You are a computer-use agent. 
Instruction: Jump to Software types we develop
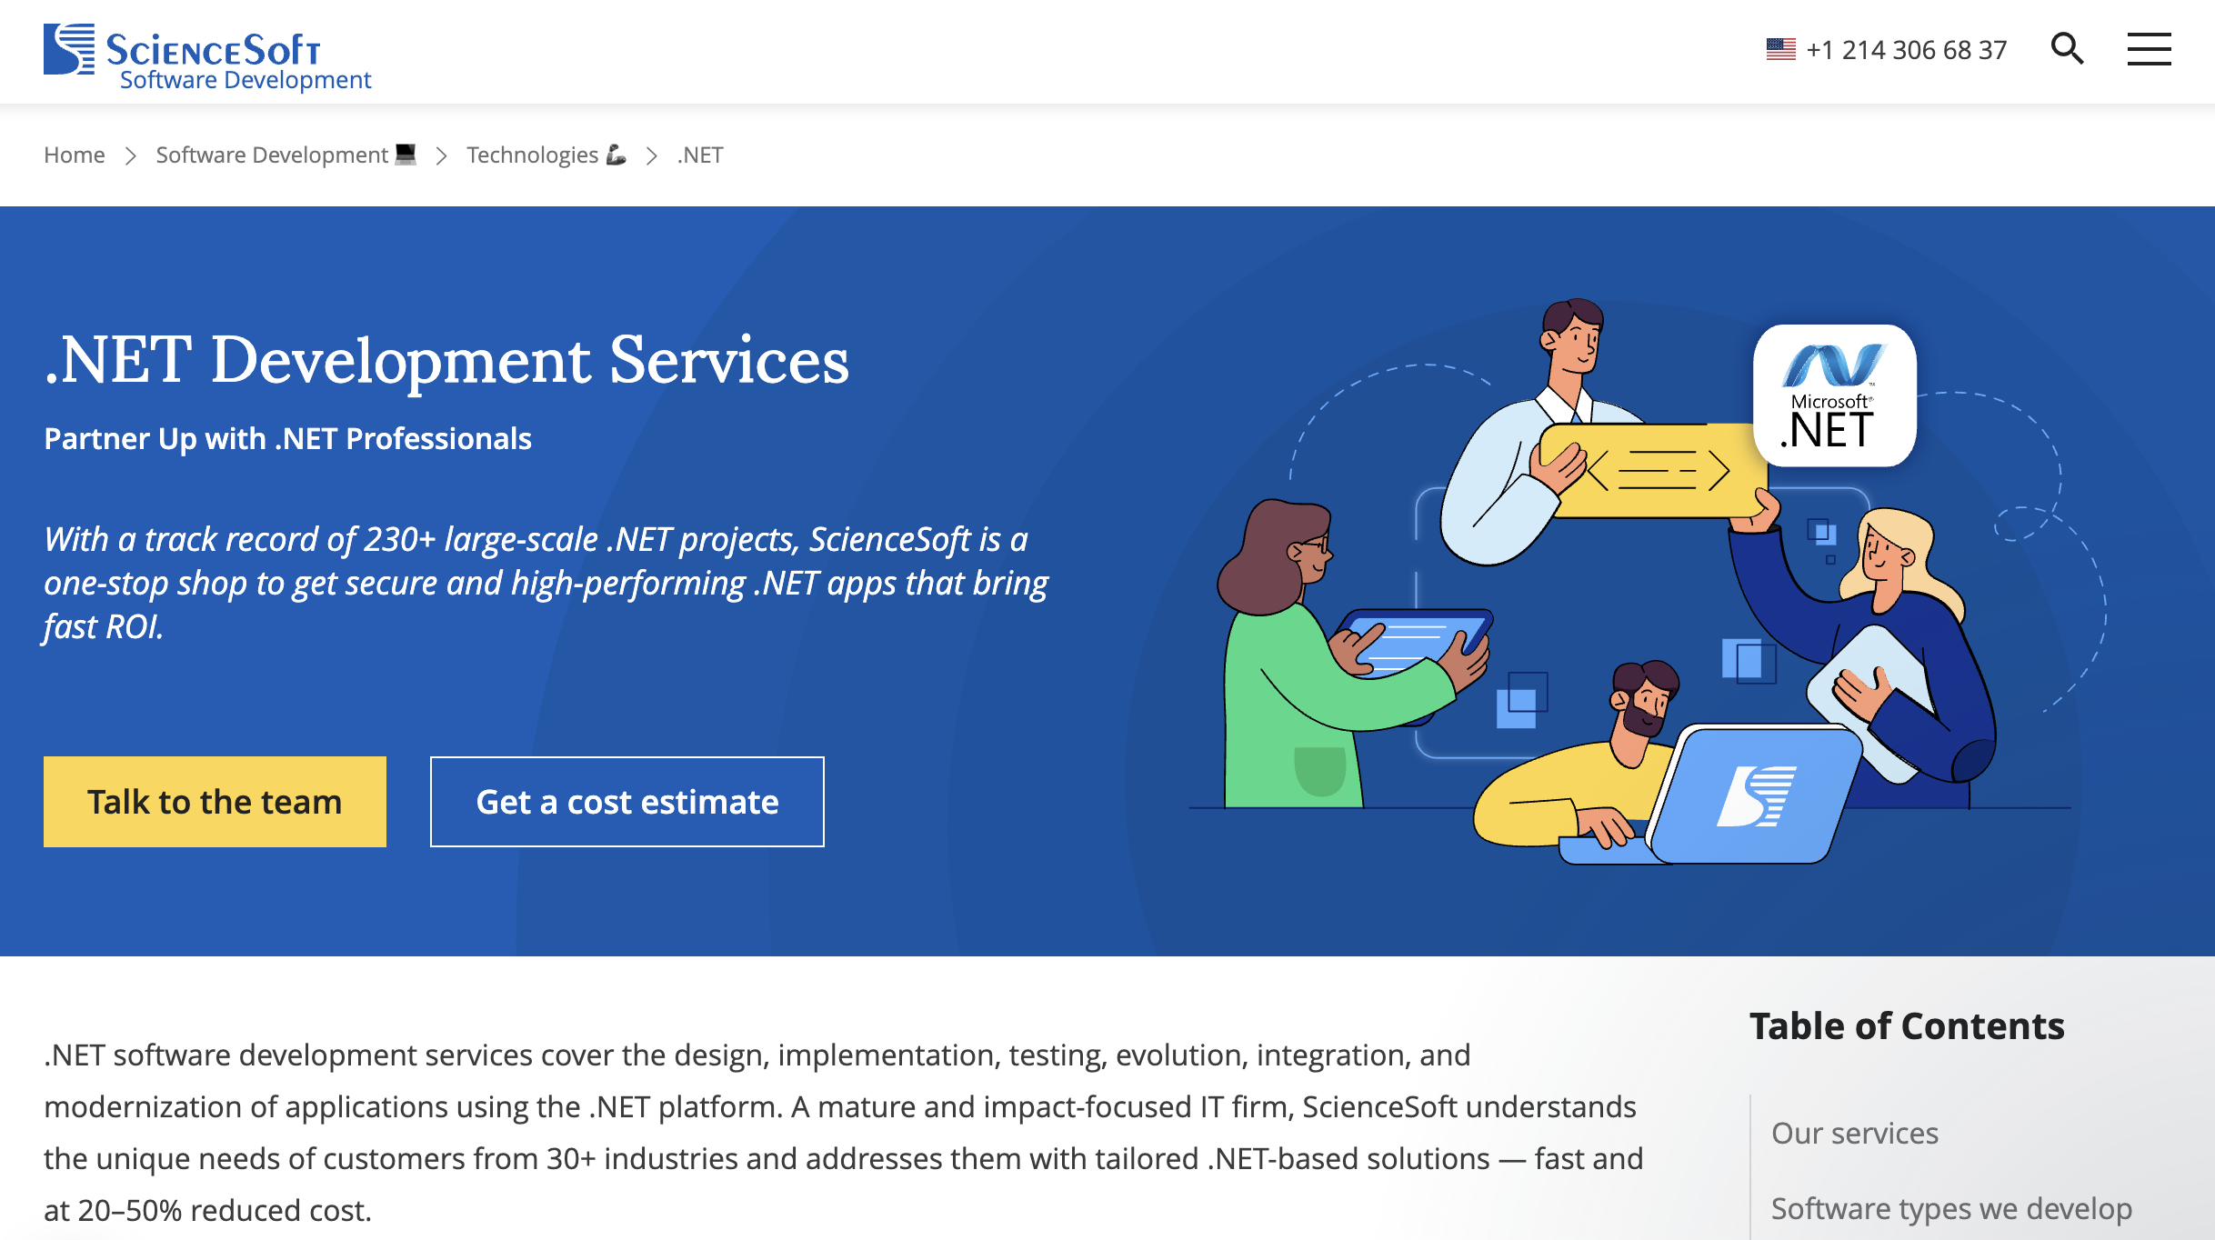pyautogui.click(x=1951, y=1209)
